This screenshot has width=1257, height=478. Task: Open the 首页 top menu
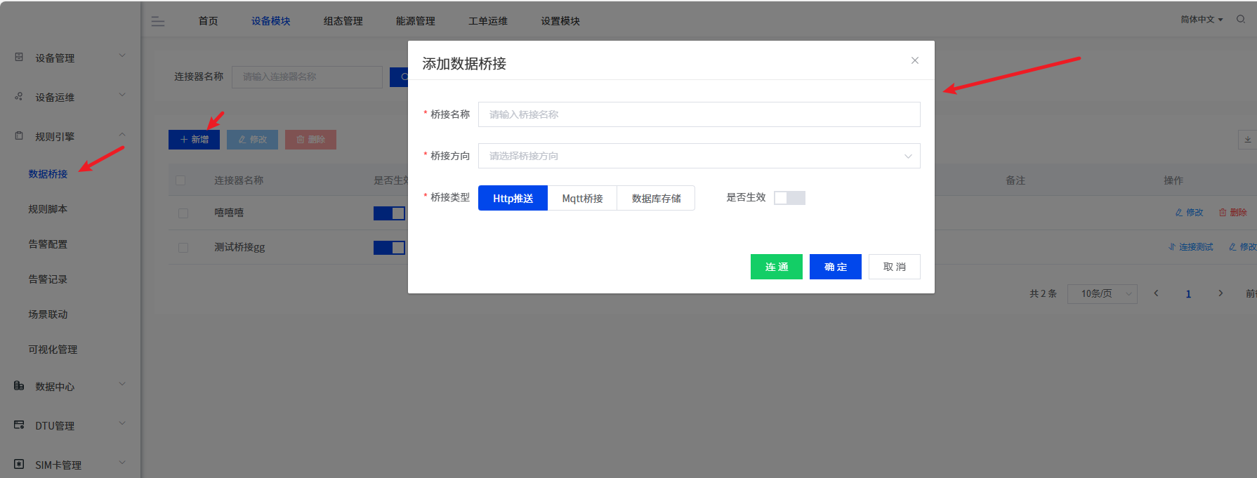click(208, 21)
